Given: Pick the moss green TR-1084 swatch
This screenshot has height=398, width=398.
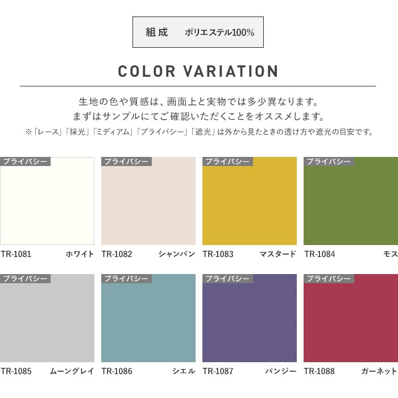Looking at the screenshot, I should coord(351,201).
